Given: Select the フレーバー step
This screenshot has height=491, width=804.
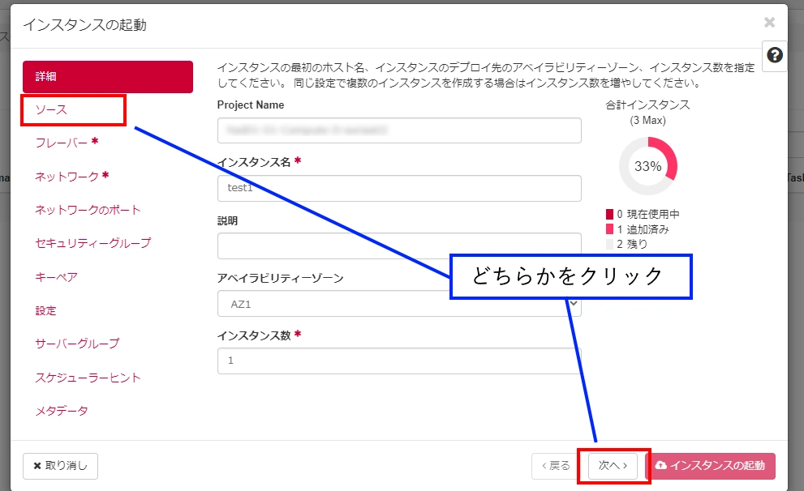Looking at the screenshot, I should [x=62, y=143].
